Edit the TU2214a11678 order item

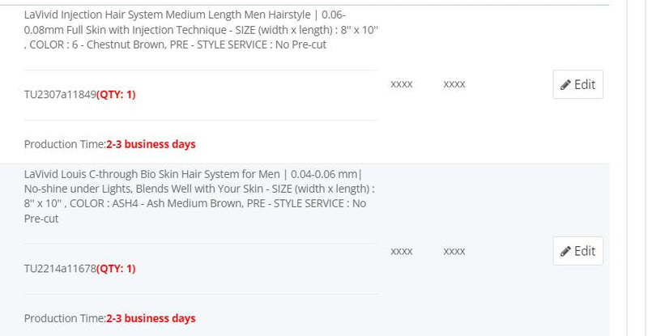pos(578,251)
